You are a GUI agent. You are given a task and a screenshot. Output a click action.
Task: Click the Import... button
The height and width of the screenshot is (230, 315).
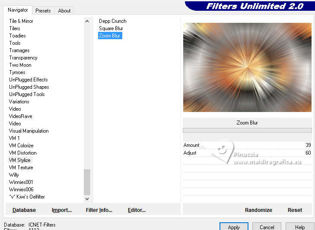[62, 210]
